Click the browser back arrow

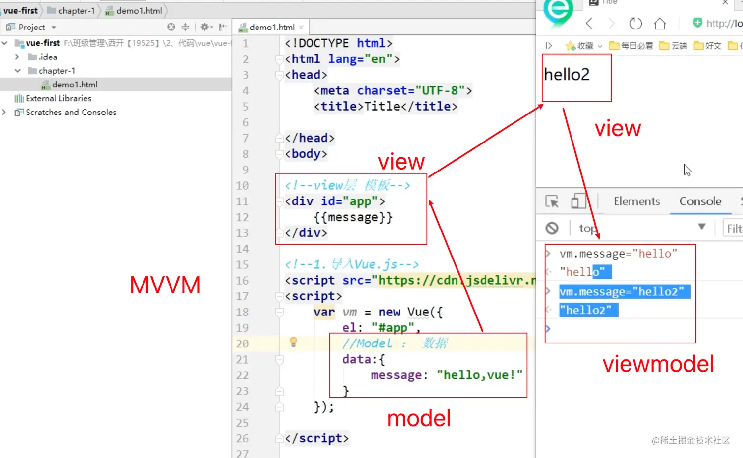click(x=589, y=23)
